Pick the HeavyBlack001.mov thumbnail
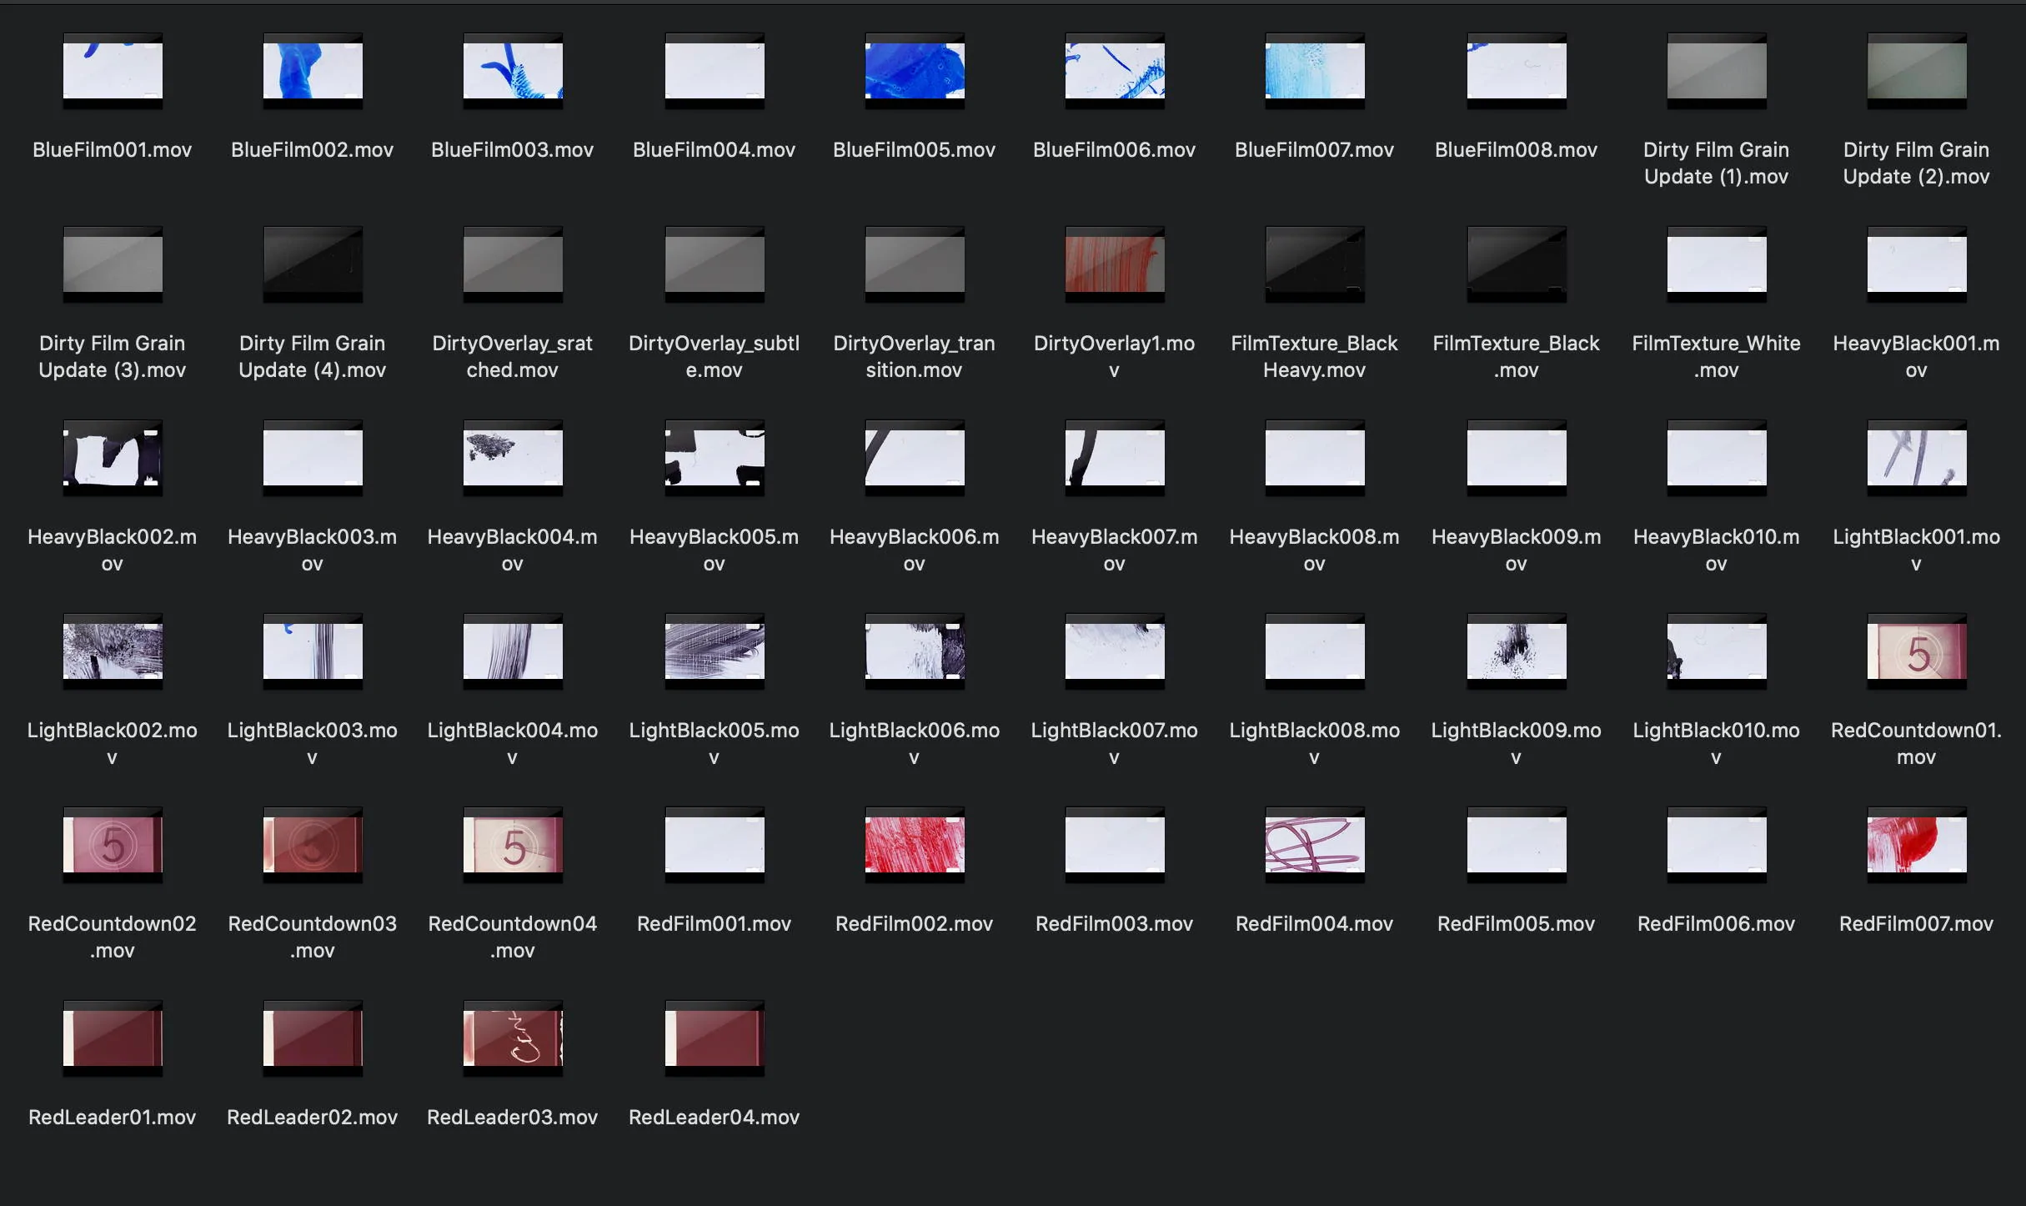2026x1206 pixels. (1917, 264)
